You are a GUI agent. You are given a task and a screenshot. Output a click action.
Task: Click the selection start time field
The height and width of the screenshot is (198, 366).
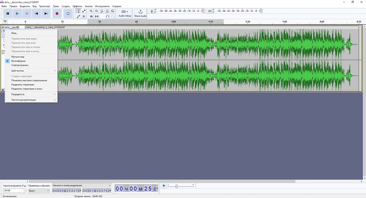click(x=67, y=191)
